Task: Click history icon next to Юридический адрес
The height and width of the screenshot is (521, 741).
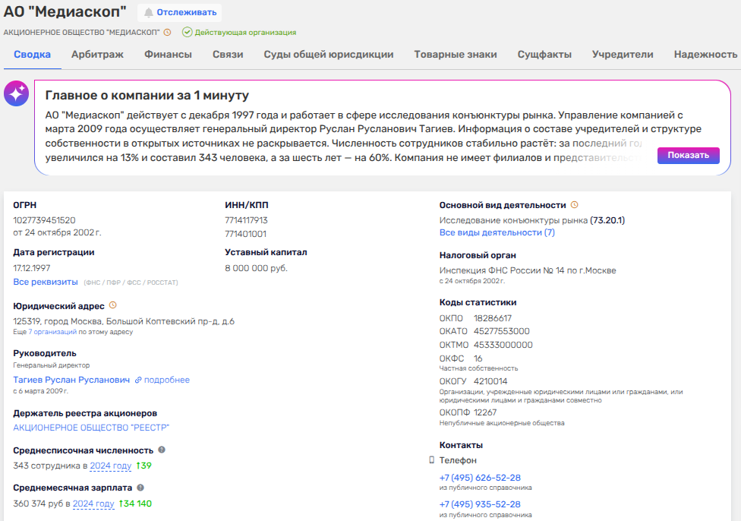Action: click(113, 305)
